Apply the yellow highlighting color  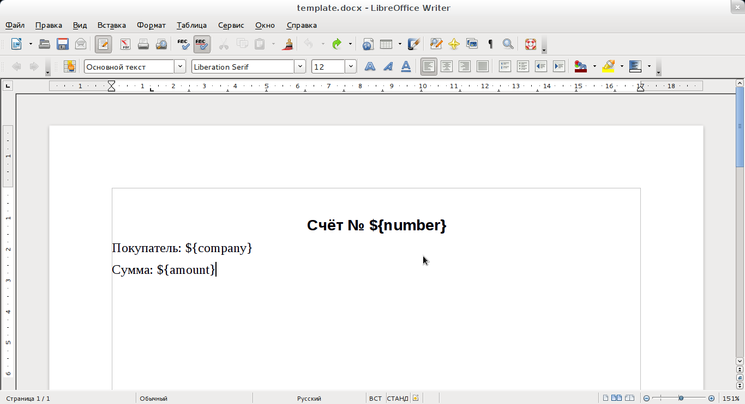tap(608, 66)
